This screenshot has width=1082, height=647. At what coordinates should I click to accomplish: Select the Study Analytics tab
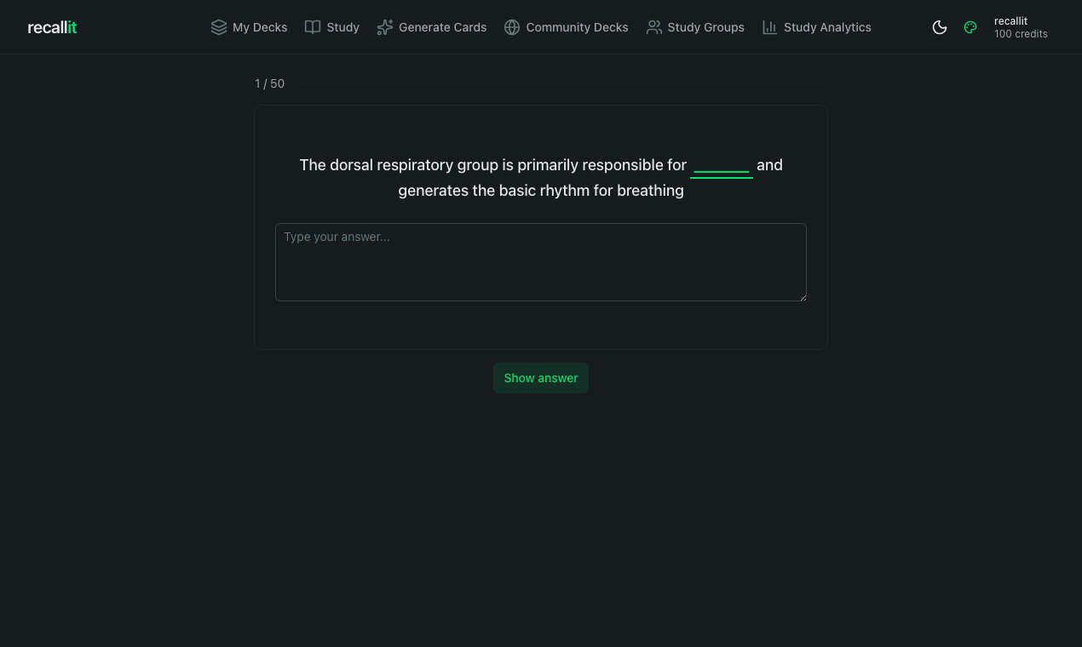click(x=827, y=26)
